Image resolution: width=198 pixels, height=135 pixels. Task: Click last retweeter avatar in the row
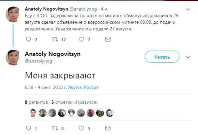click(110, 113)
